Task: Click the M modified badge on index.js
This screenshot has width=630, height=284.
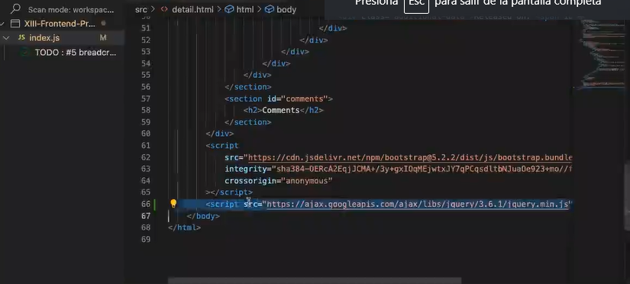Action: point(103,37)
